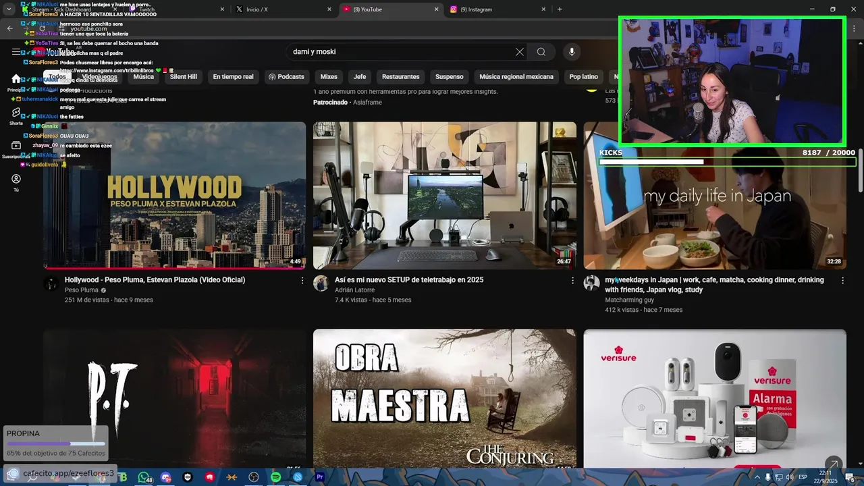The width and height of the screenshot is (864, 486).
Task: Select the Música regional mexicana chip
Action: (x=516, y=77)
